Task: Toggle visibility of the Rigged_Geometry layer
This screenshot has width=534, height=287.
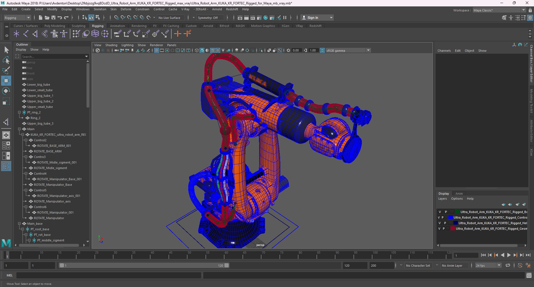Action: [x=439, y=229]
